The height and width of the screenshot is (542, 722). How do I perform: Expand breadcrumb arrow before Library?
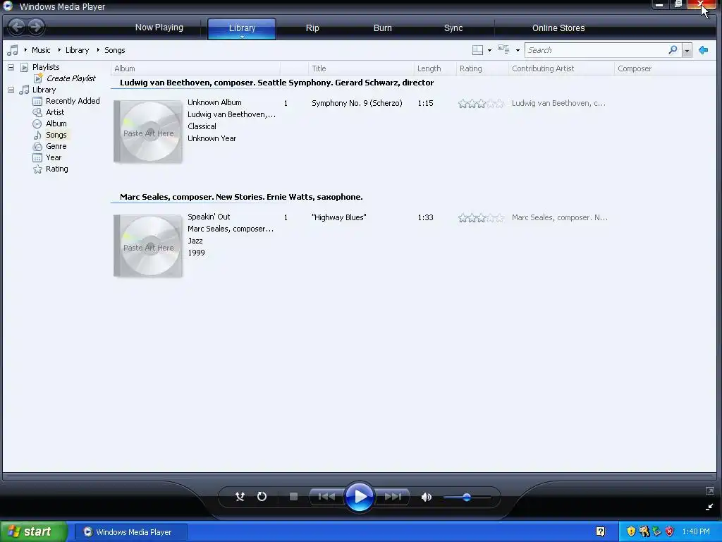click(59, 50)
